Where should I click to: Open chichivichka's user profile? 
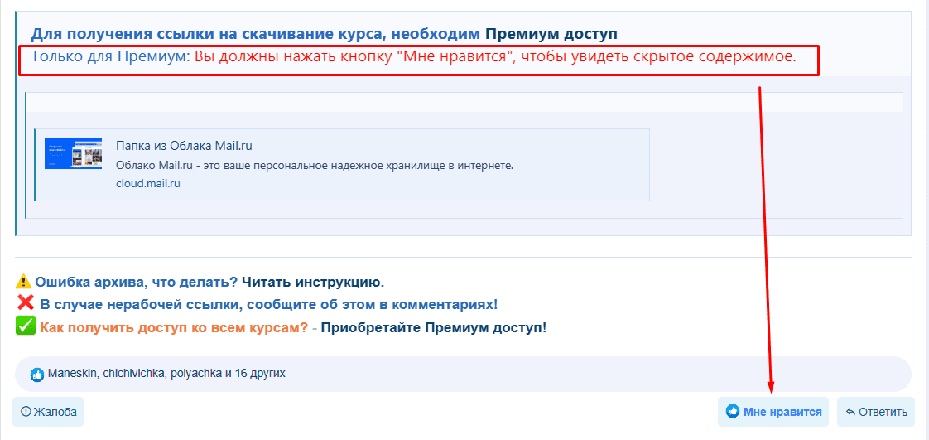[134, 374]
